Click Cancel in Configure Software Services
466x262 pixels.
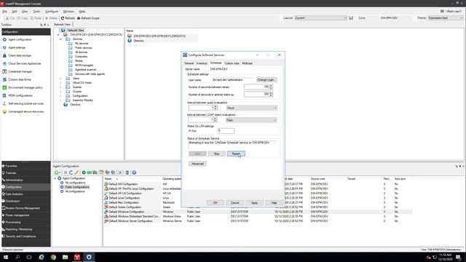tap(234, 202)
